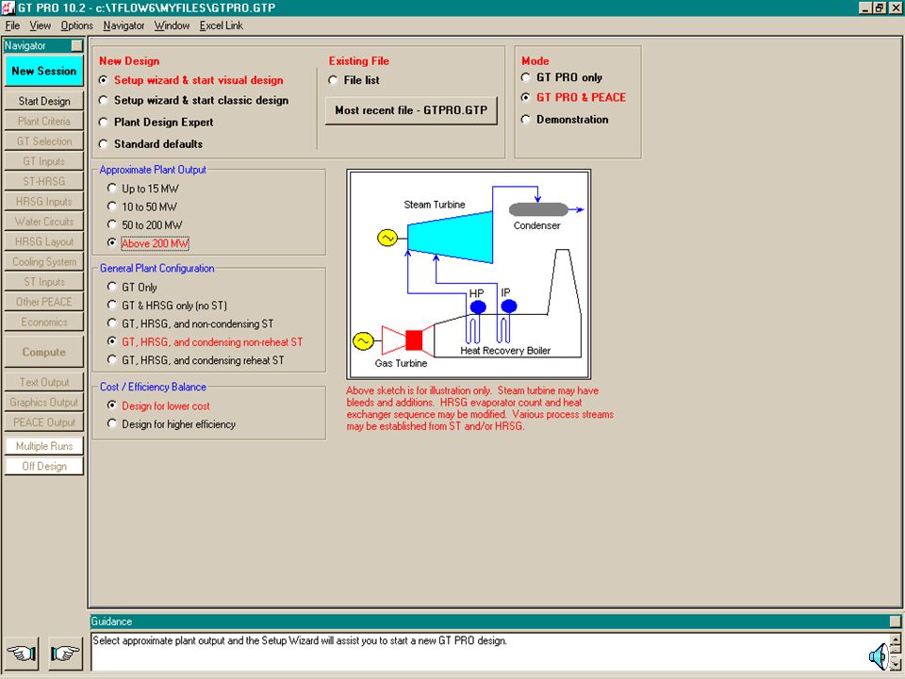Screen dimensions: 905x679
Task: Select GT & HRSG only (no ST)
Action: 168,306
